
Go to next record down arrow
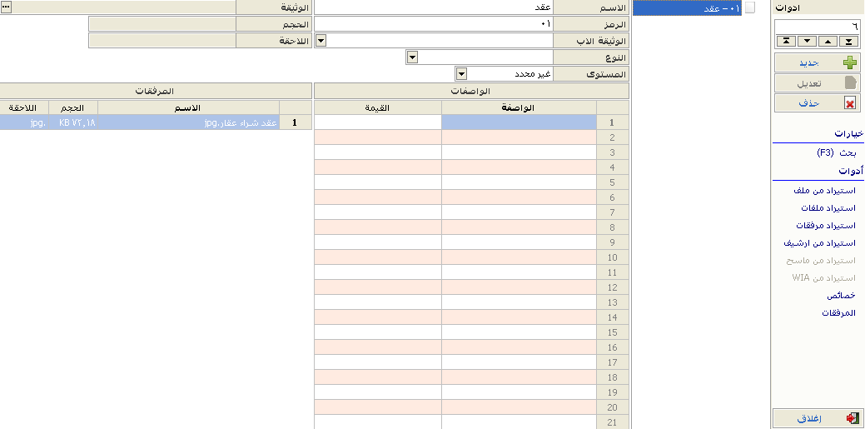pyautogui.click(x=806, y=41)
